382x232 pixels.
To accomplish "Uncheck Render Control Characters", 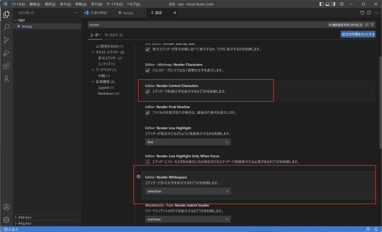I will tap(147, 91).
